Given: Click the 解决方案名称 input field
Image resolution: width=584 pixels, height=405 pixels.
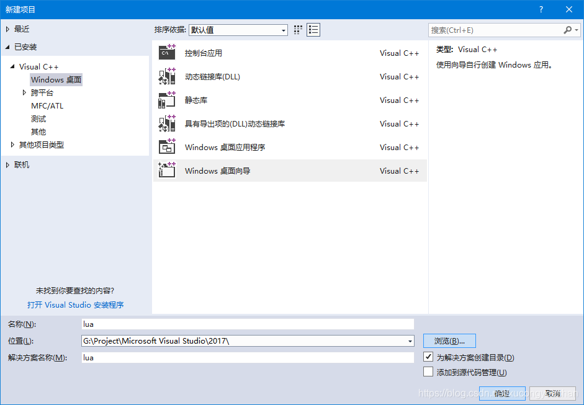Looking at the screenshot, I should tap(248, 358).
